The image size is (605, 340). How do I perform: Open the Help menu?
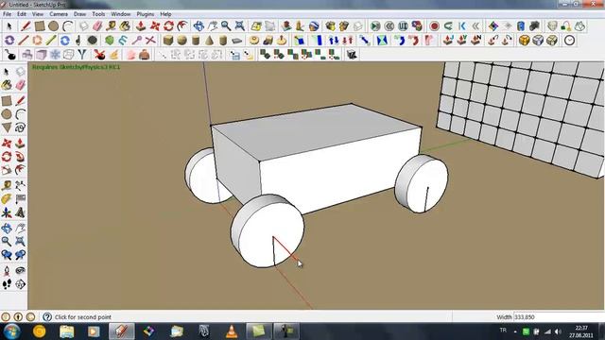pyautogui.click(x=166, y=14)
